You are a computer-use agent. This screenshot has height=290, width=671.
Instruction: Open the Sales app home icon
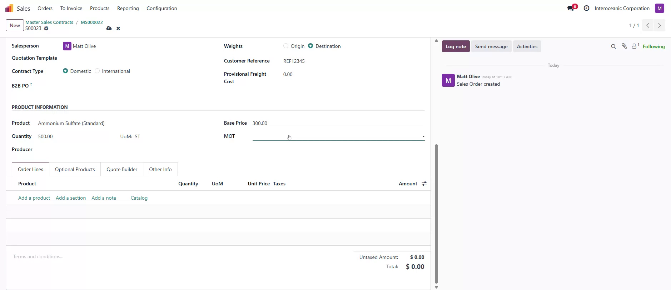[9, 8]
